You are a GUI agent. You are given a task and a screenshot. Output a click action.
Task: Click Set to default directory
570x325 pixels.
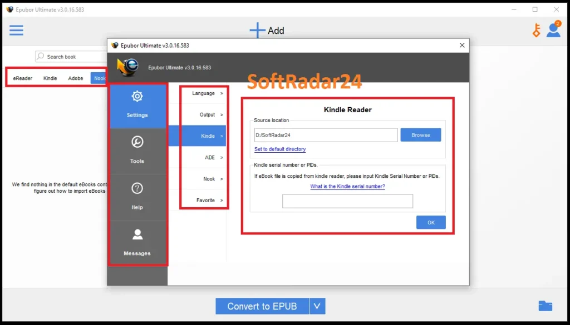click(x=279, y=149)
